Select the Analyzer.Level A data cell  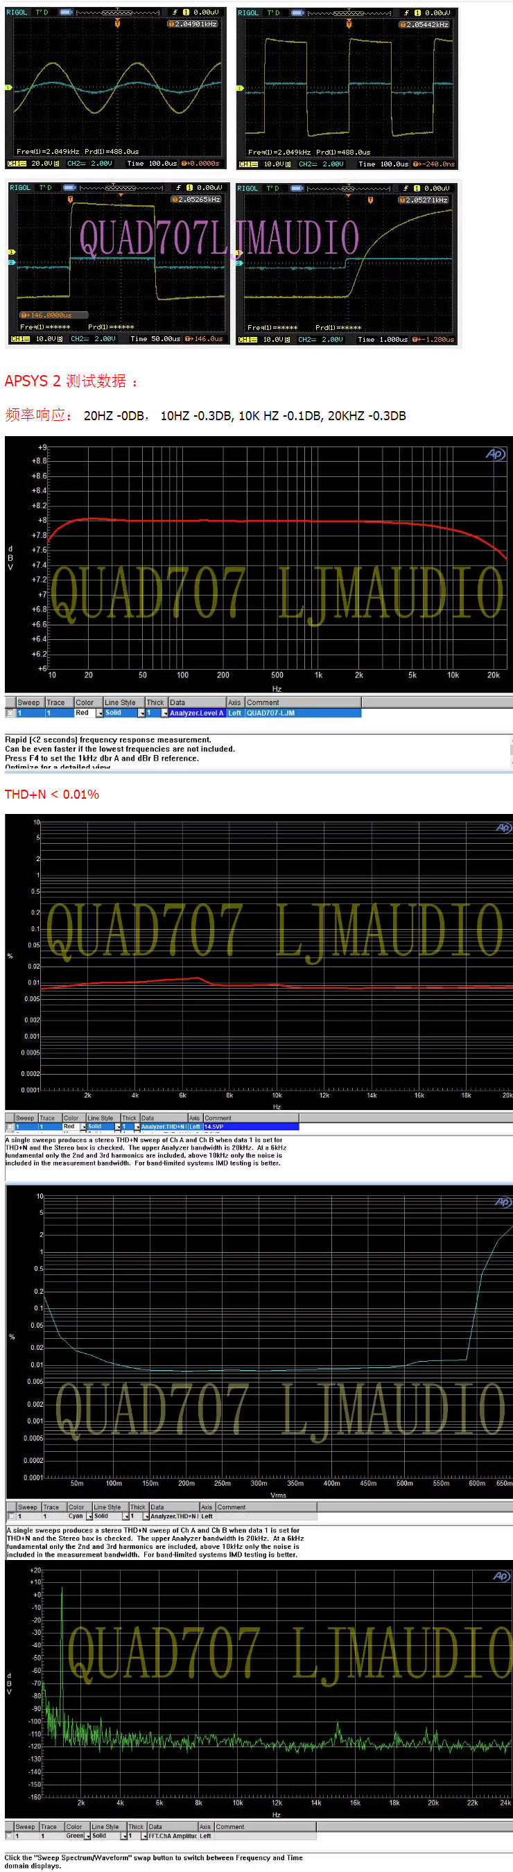pyautogui.click(x=196, y=713)
